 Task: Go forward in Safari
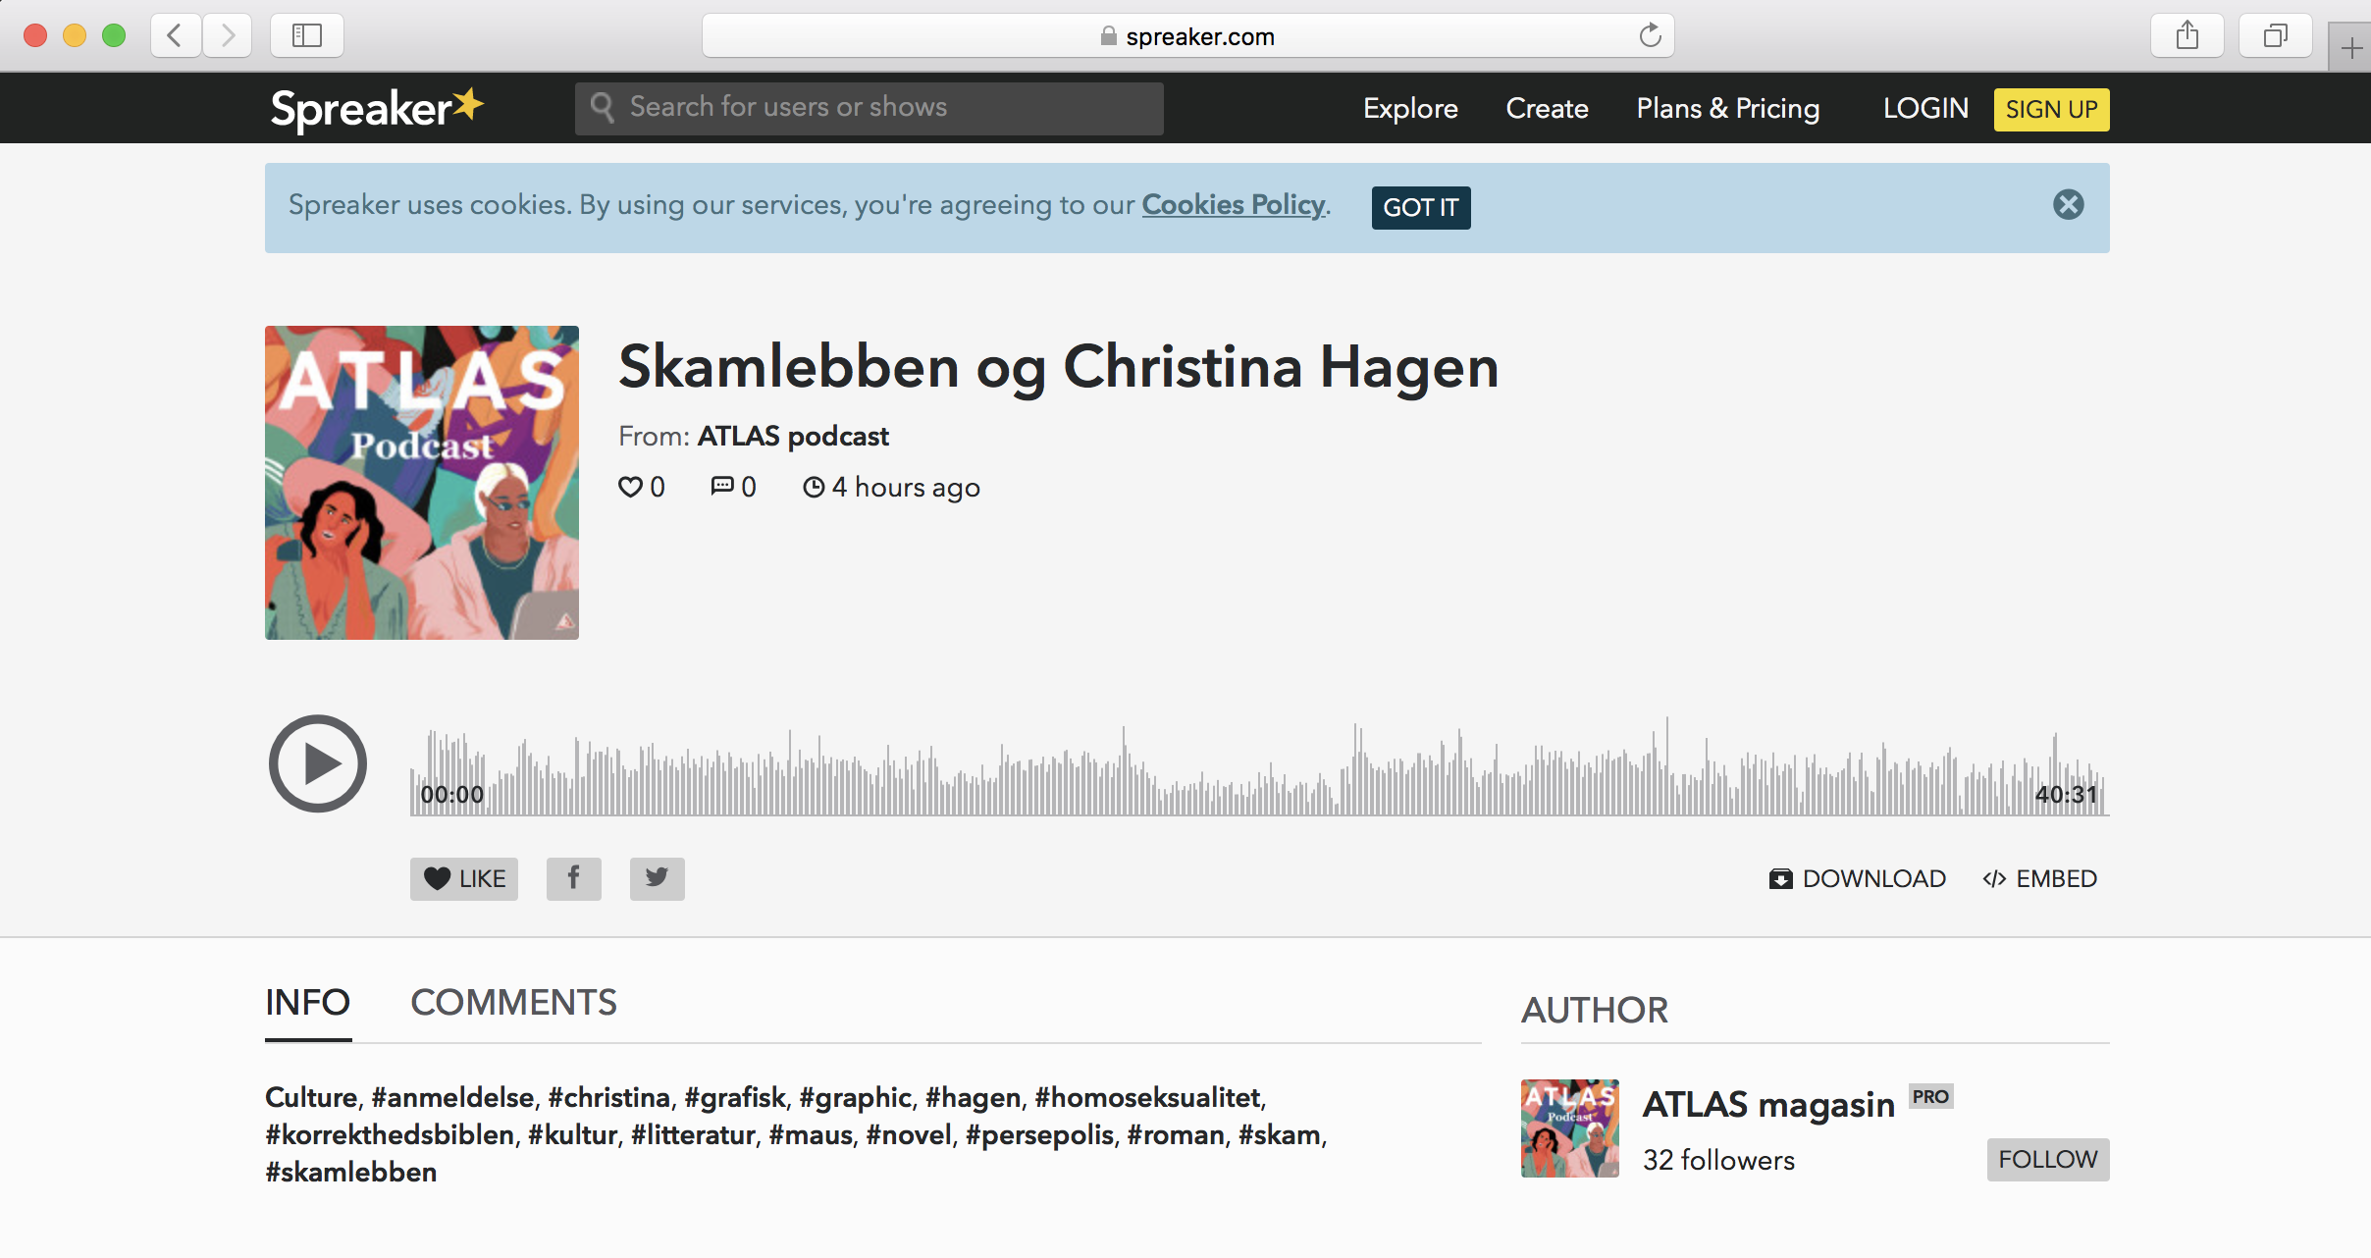point(228,36)
